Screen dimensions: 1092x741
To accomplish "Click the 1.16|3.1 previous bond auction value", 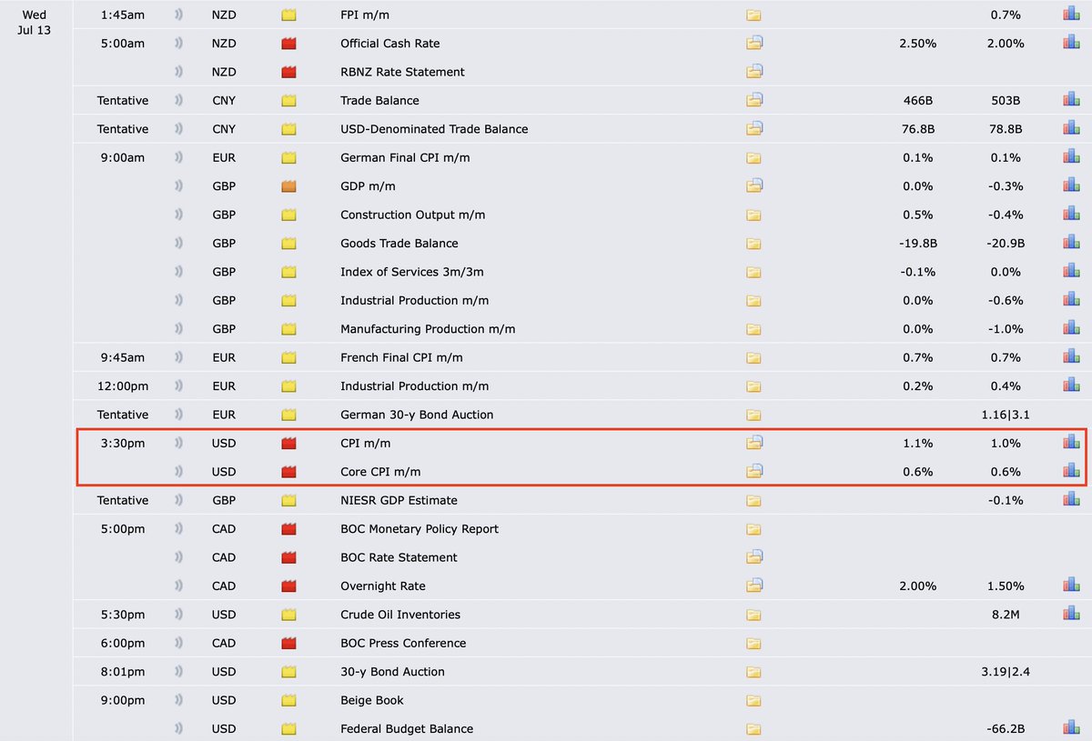I will tap(1006, 415).
